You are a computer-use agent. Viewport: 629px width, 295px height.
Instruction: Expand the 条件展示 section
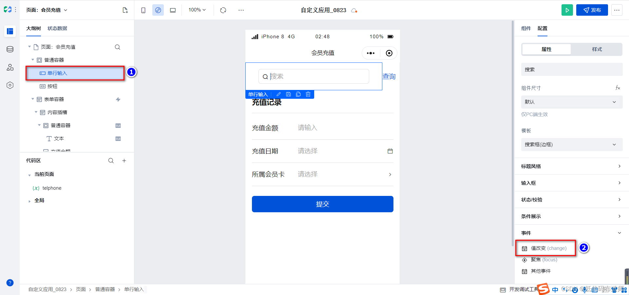(572, 216)
